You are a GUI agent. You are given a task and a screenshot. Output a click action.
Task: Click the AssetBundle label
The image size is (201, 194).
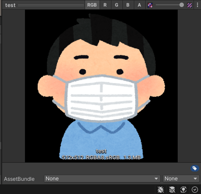pos(19,179)
